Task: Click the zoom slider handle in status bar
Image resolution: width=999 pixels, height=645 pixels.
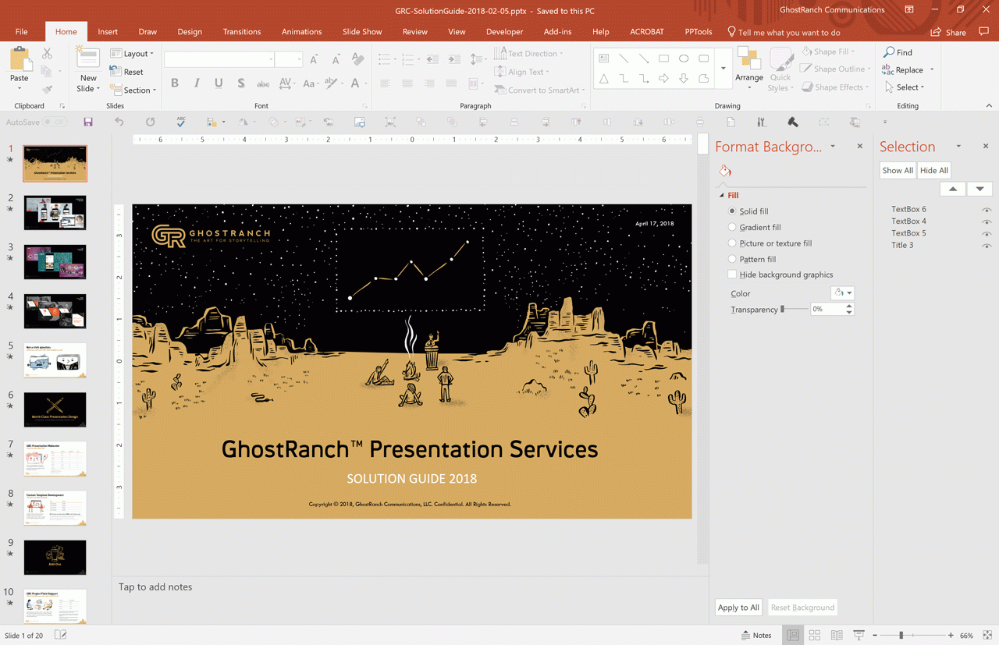Action: pyautogui.click(x=901, y=636)
